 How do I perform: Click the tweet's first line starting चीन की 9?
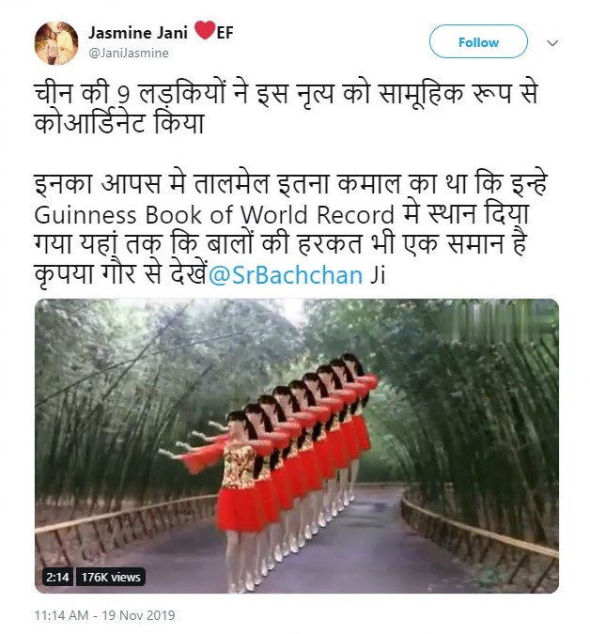(286, 94)
